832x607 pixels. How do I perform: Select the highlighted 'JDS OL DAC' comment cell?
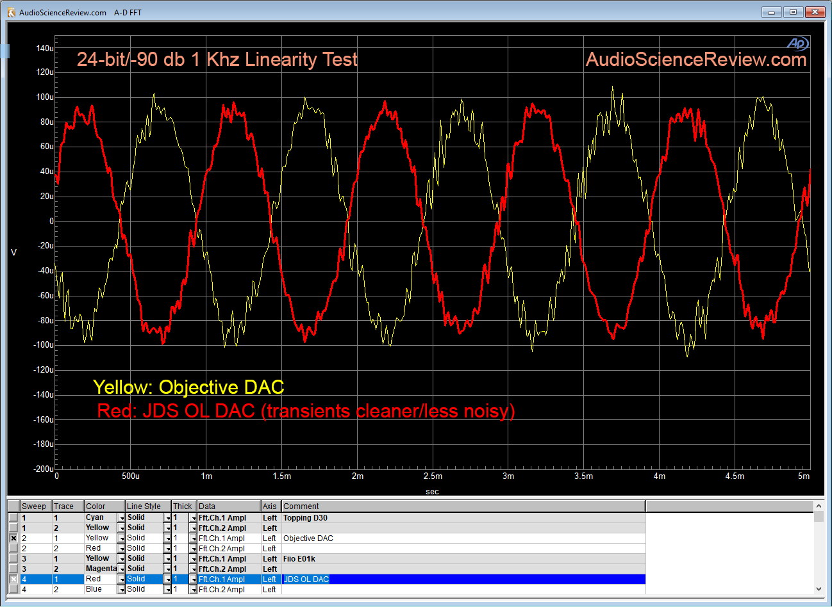tap(463, 579)
